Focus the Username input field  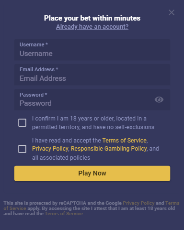[92, 50]
